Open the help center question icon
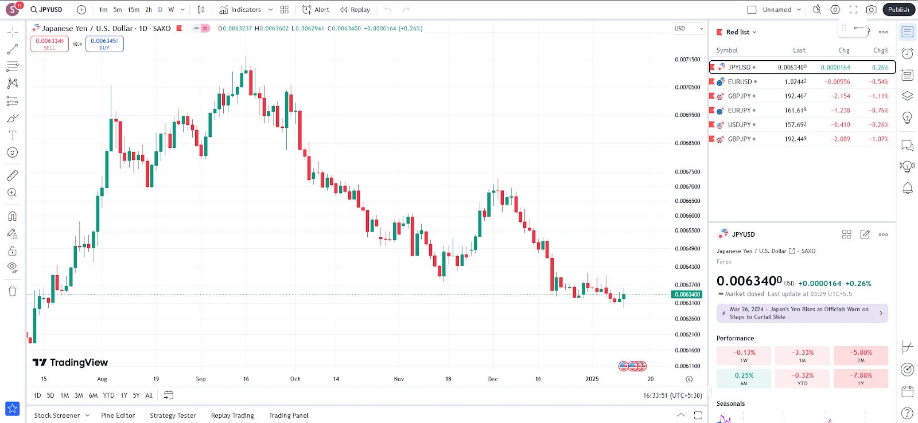 coord(907,413)
